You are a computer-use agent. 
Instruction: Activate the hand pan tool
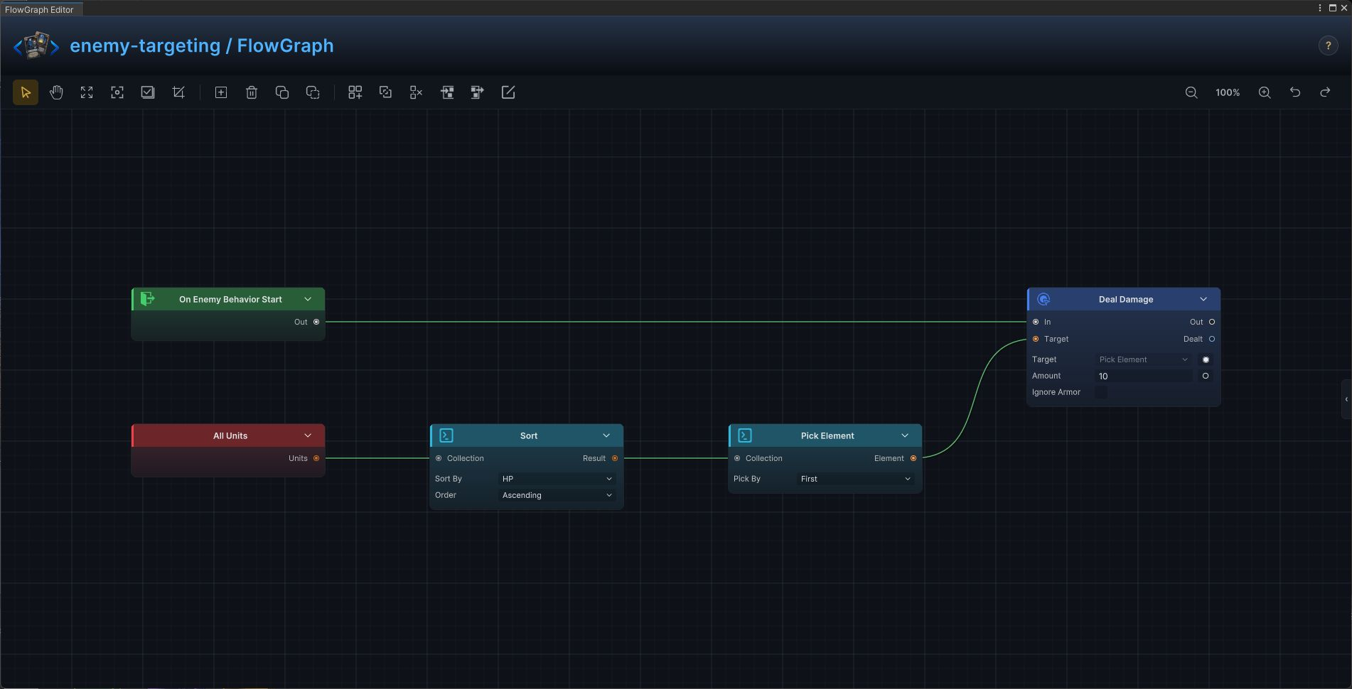tap(56, 92)
